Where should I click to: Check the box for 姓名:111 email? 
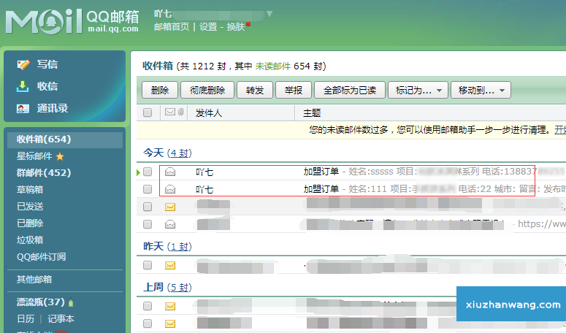point(148,189)
